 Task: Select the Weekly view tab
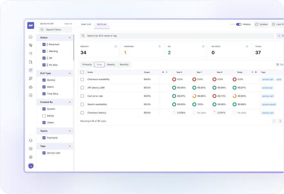click(x=111, y=65)
